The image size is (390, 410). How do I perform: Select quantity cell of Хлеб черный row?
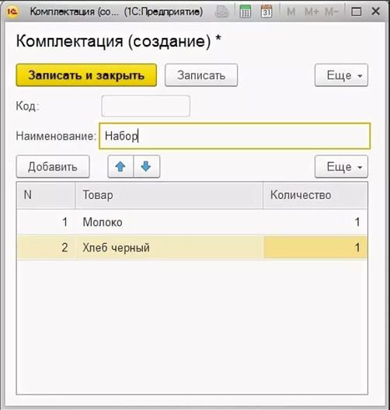(x=315, y=248)
